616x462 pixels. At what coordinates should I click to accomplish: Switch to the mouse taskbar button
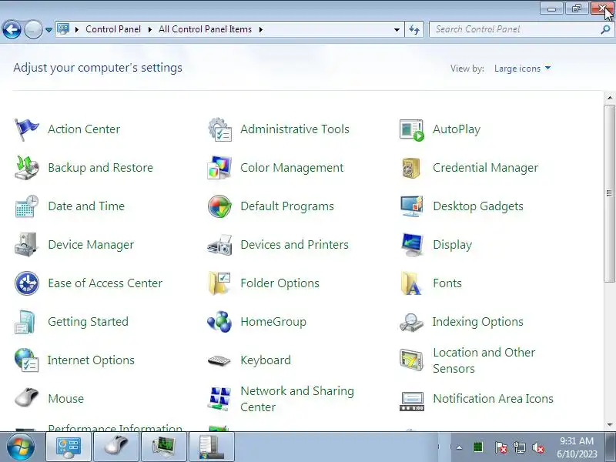coord(116,447)
